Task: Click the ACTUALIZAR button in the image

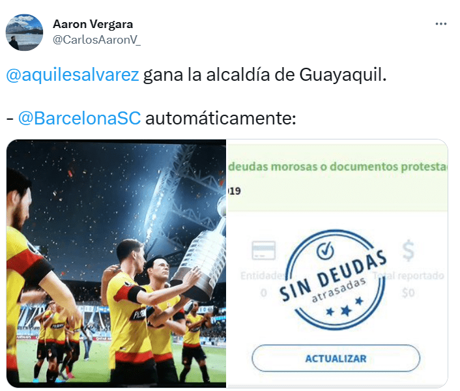Action: tap(336, 358)
